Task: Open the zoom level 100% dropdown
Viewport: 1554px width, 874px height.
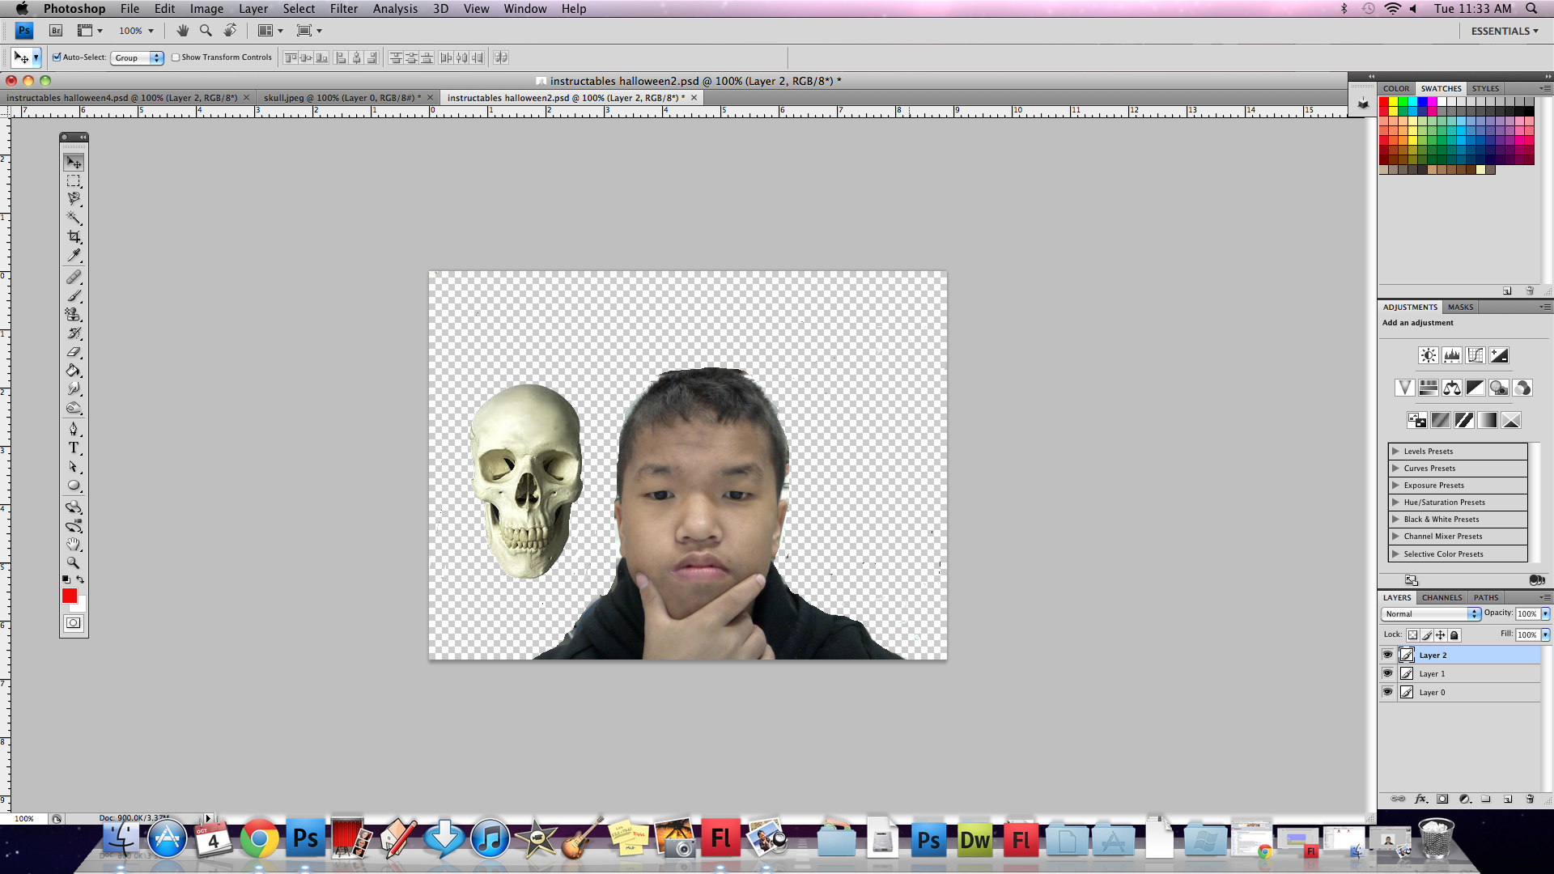Action: (x=137, y=31)
